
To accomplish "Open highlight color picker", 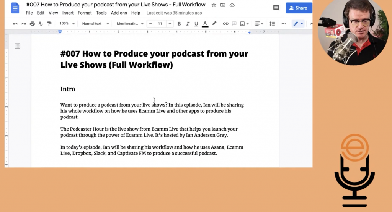I will click(x=214, y=23).
